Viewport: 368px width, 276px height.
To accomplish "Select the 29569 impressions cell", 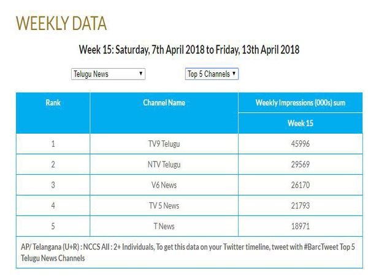I will pyautogui.click(x=300, y=164).
